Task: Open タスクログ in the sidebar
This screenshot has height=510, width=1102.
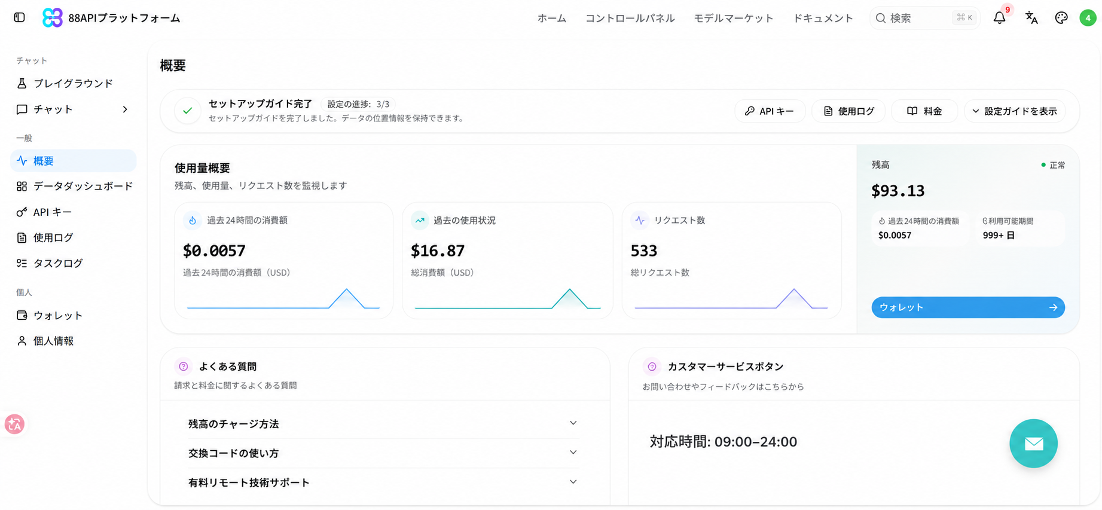Action: tap(73, 264)
